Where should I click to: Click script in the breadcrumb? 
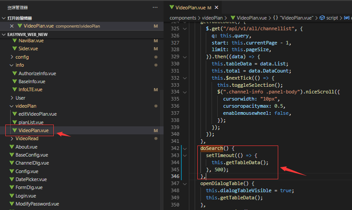(x=332, y=18)
